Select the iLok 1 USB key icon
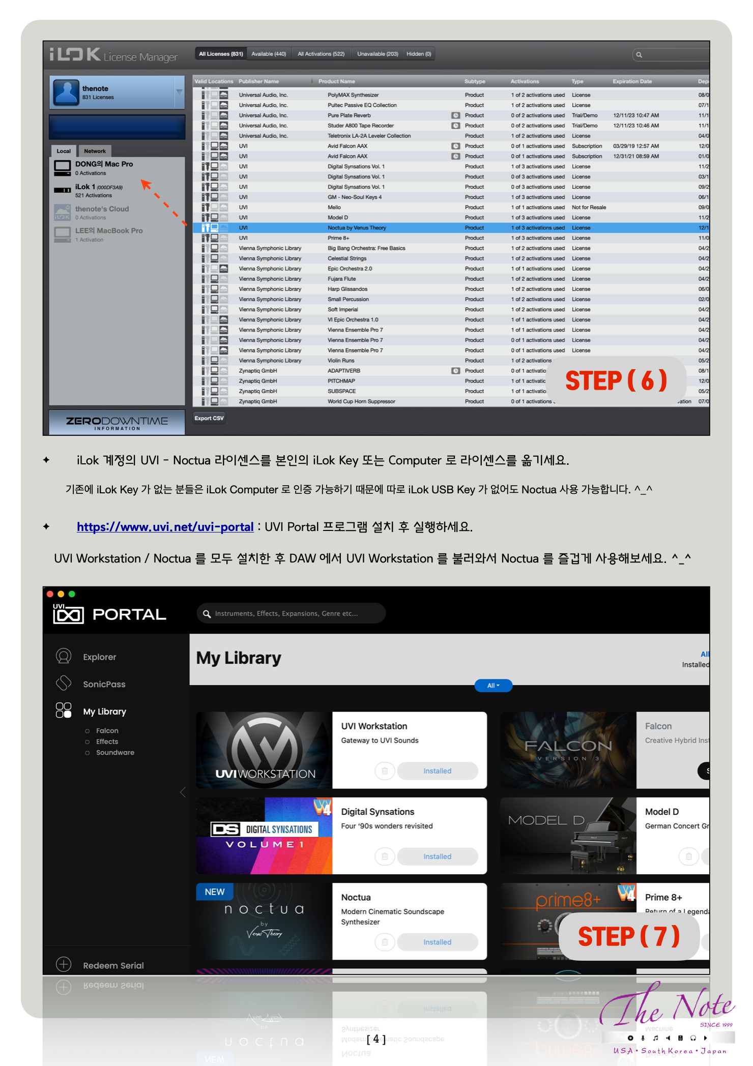Image resolution: width=753 pixels, height=1066 pixels. (x=63, y=190)
